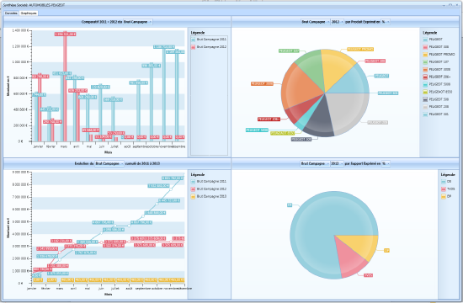Click the PEUGEOT PROMO pie callout label
Image resolution: width=463 pixels, height=303 pixels.
coord(360,50)
